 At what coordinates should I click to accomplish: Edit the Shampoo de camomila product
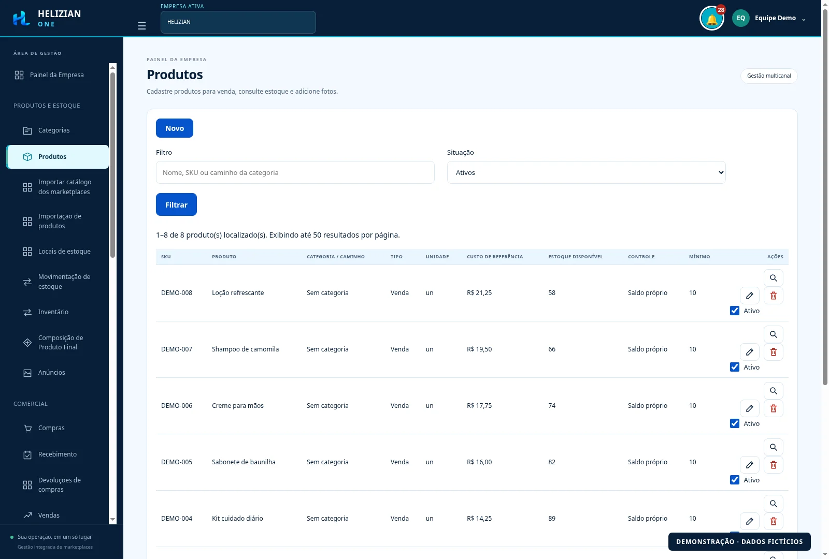click(x=750, y=352)
